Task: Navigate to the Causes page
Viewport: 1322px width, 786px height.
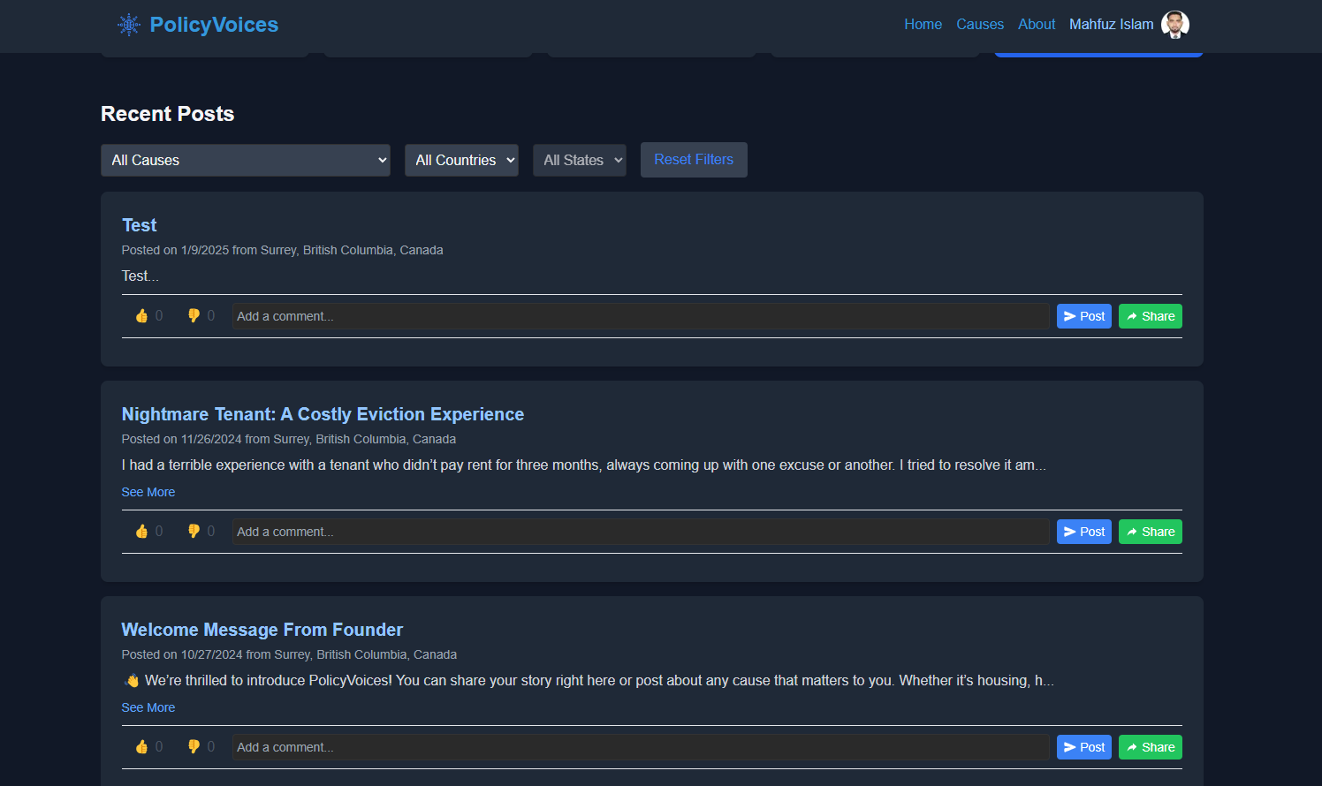Action: tap(980, 24)
